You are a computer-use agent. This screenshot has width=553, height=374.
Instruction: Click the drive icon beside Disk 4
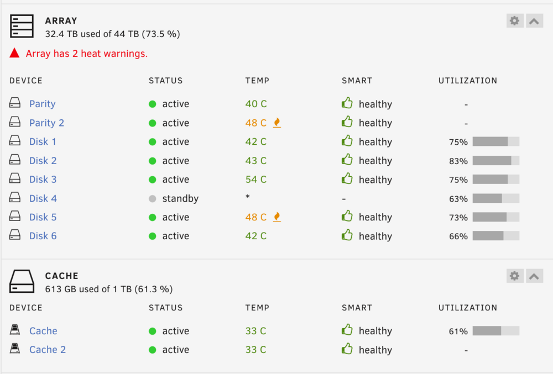15,197
